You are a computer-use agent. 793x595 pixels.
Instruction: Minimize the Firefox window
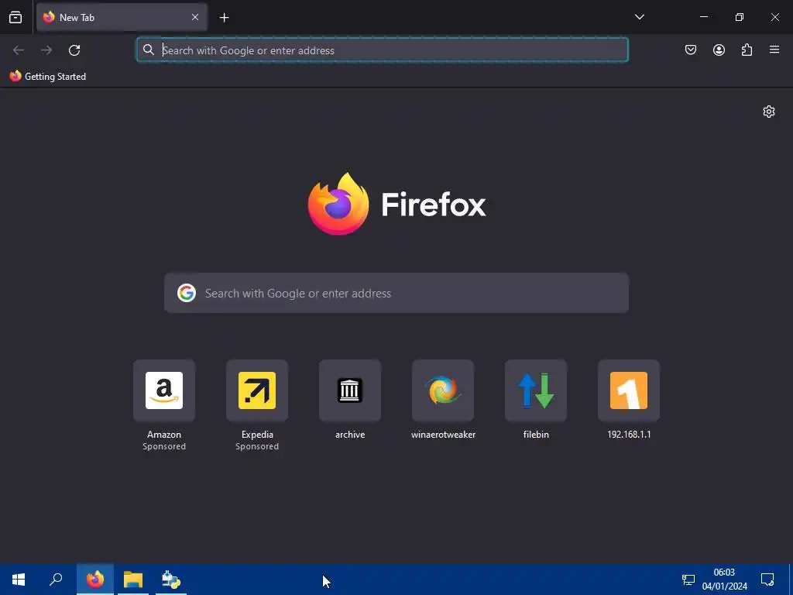click(x=703, y=17)
